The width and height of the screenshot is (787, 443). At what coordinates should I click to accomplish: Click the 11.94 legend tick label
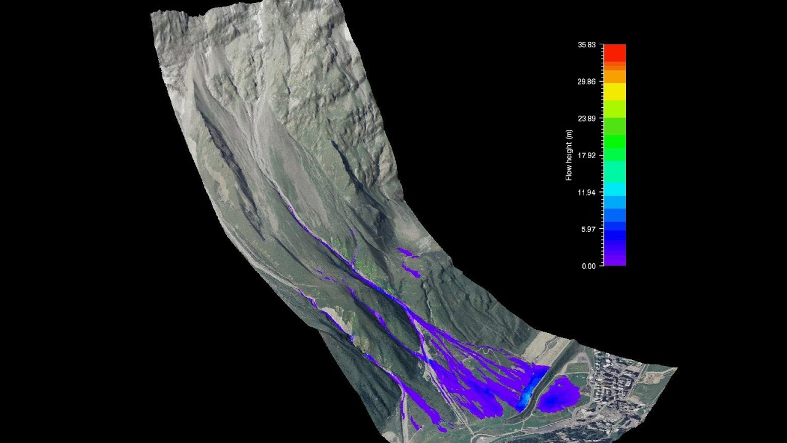587,193
